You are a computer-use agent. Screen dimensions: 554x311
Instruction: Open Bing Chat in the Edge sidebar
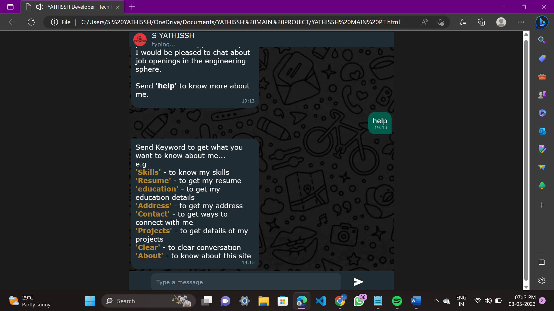click(x=542, y=22)
